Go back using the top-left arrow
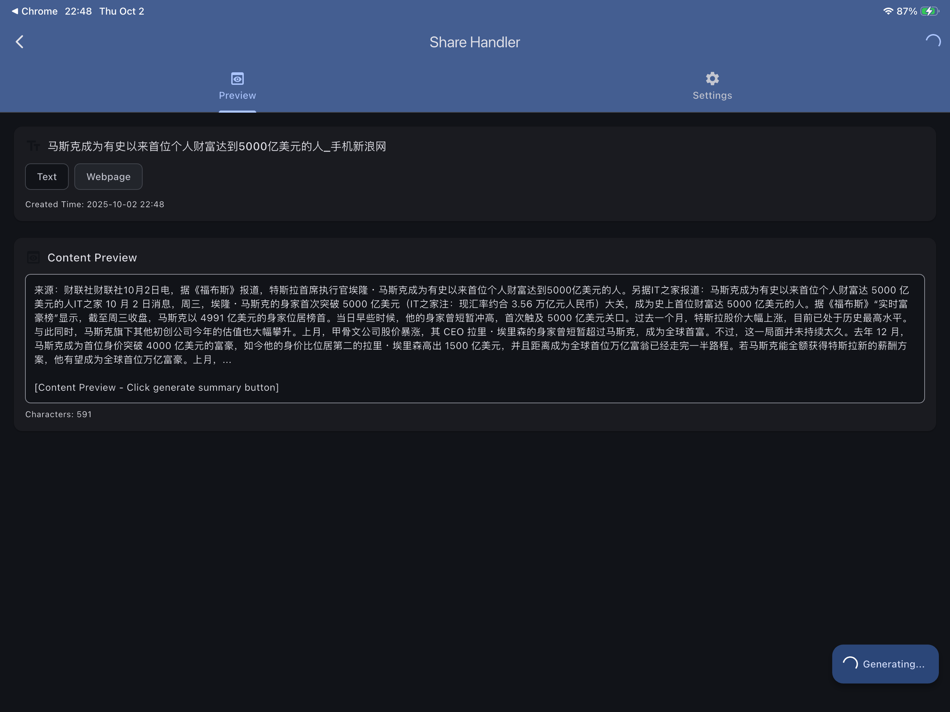 tap(19, 42)
